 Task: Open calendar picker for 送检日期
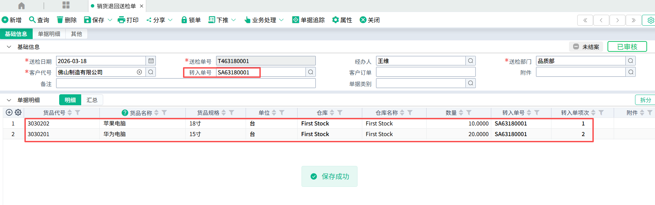[151, 61]
